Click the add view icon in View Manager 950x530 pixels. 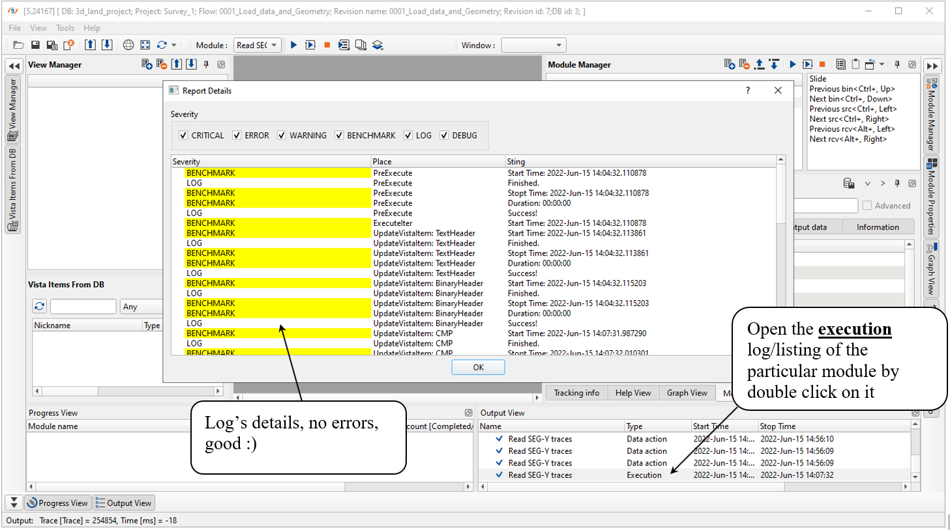147,64
